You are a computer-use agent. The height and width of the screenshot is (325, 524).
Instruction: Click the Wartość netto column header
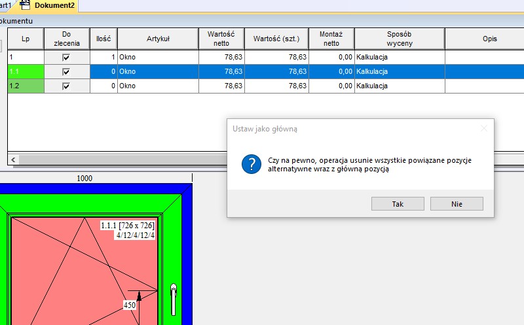(221, 39)
